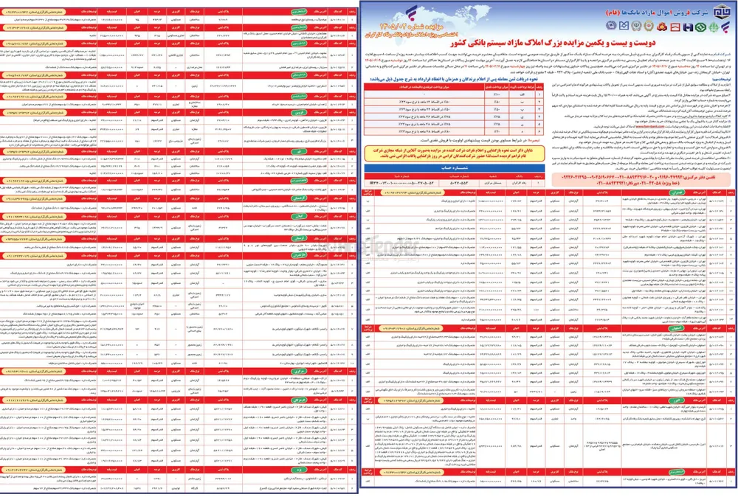
Task: Click the yellow online-opening notice box
Action: pyautogui.click(x=455, y=153)
